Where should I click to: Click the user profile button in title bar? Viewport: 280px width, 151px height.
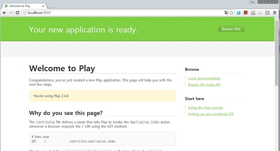(252, 2)
